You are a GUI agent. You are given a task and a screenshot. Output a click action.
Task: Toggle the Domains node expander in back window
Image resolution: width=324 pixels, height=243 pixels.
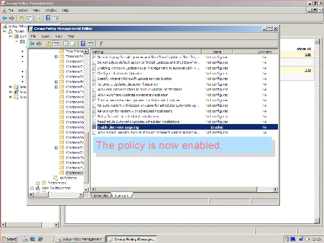pos(11,36)
